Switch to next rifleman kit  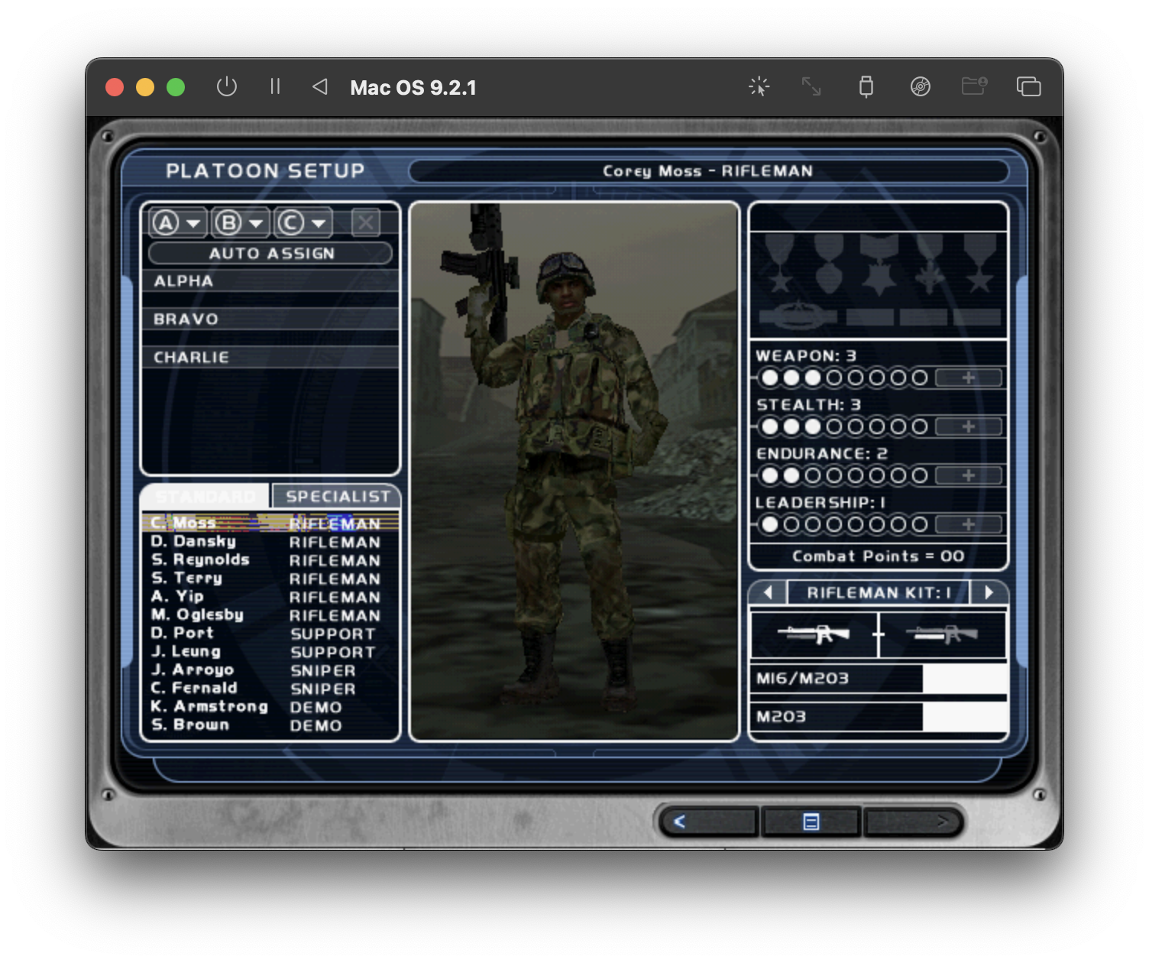[989, 592]
